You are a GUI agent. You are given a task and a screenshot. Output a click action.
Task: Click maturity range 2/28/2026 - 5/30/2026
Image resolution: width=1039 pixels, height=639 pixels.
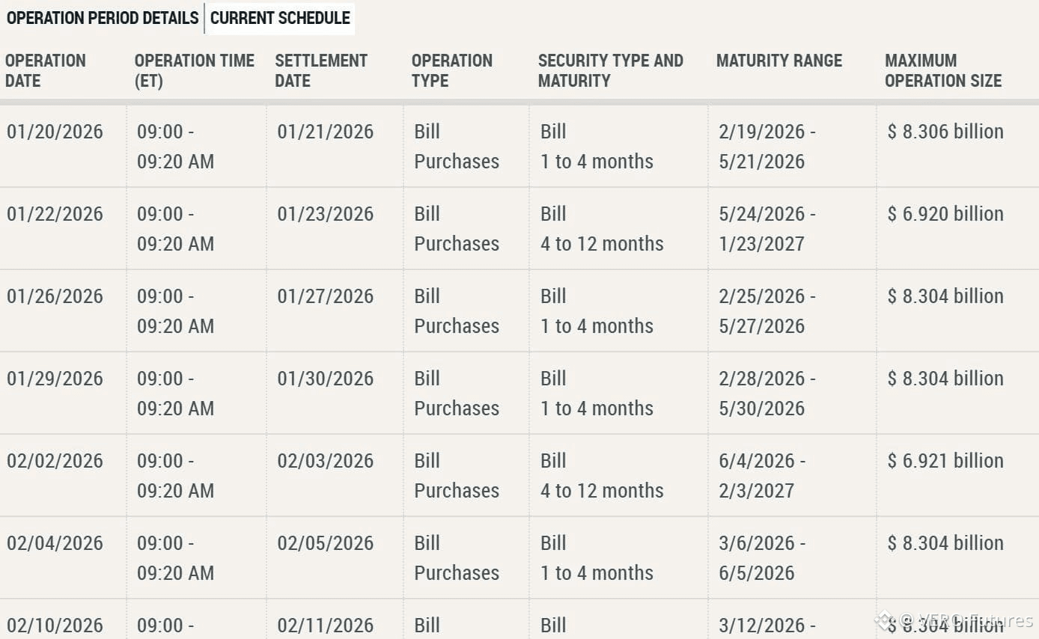tap(767, 394)
